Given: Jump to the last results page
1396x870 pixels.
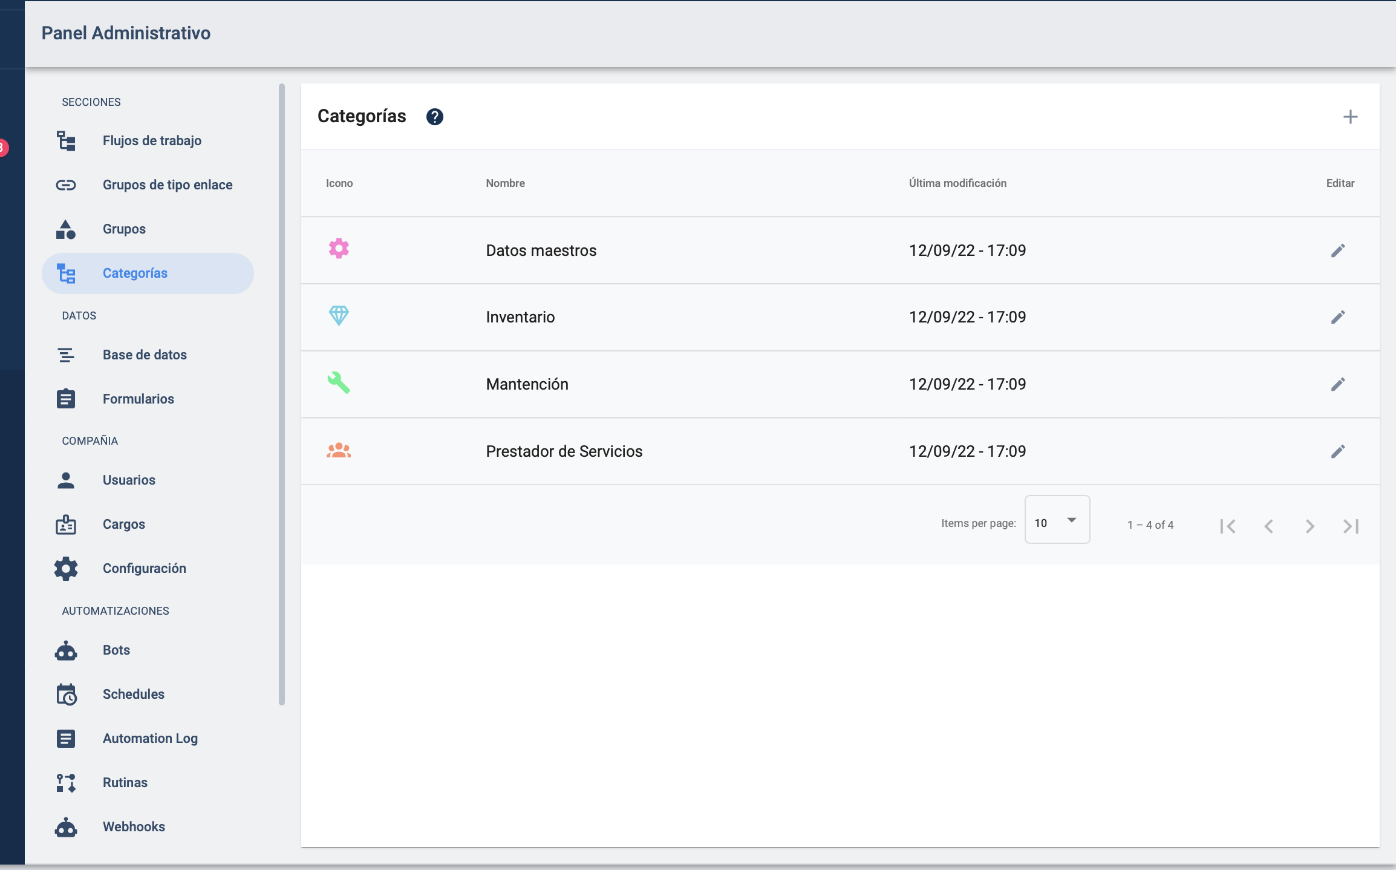Looking at the screenshot, I should (x=1351, y=525).
